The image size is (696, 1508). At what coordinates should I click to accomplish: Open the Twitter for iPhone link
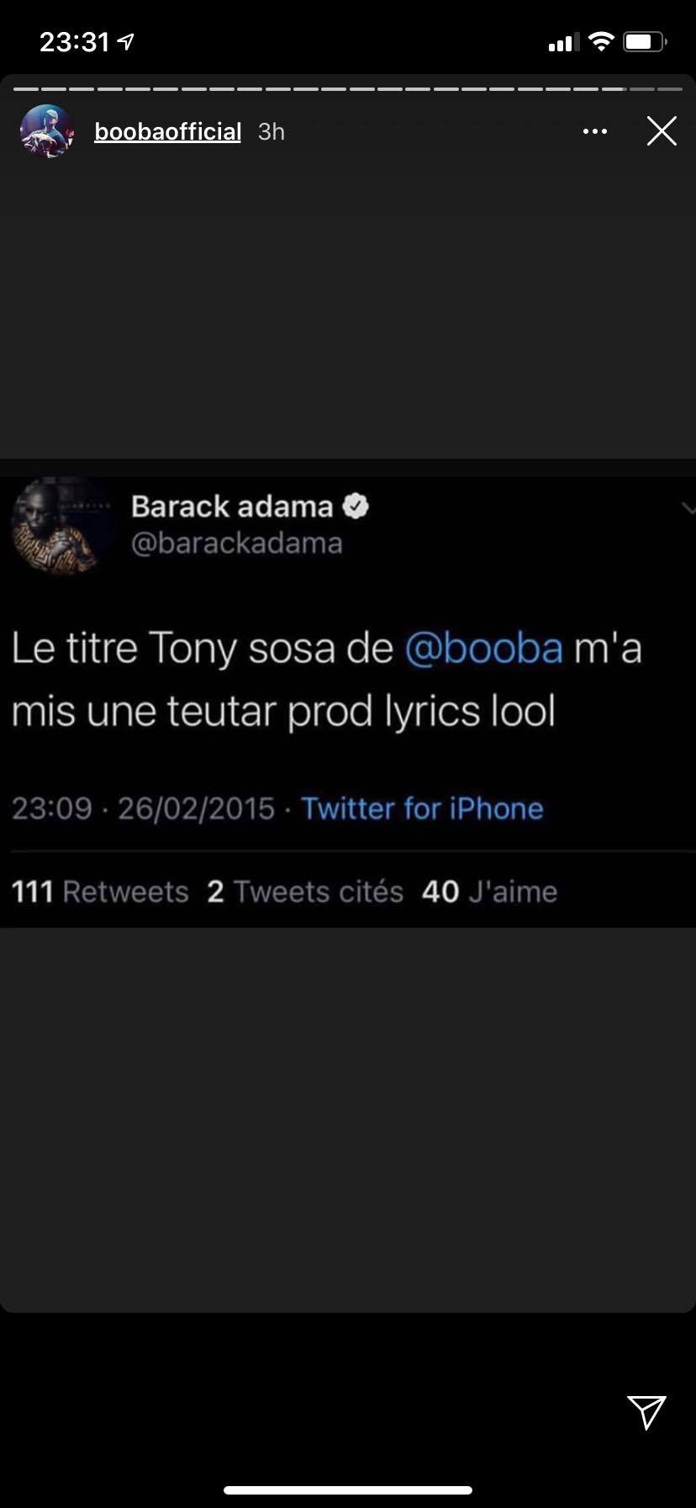point(422,808)
